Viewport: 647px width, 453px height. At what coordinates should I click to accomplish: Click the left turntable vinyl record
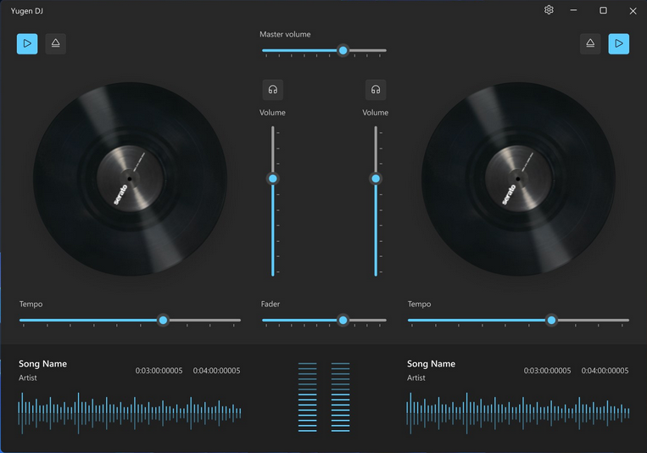coord(130,179)
